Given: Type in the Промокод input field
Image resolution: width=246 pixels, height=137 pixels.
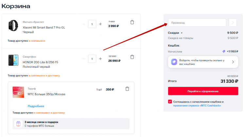Looking at the screenshot, I should click(197, 22).
